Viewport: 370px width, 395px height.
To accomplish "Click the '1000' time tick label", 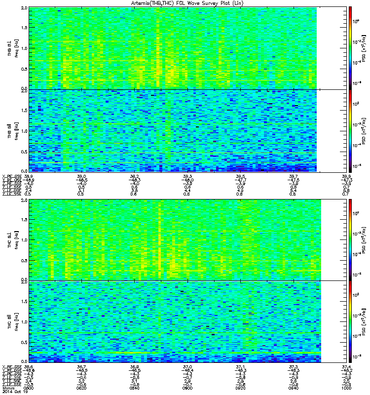I will [x=346, y=388].
